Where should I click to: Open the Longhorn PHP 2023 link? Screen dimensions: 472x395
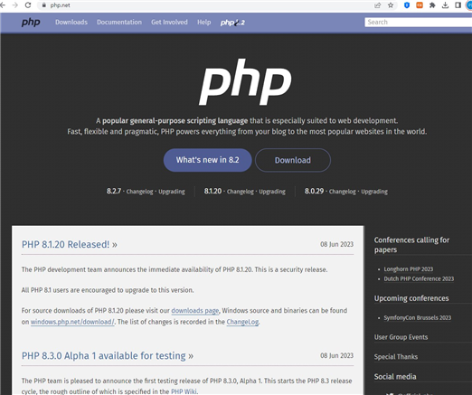click(409, 269)
